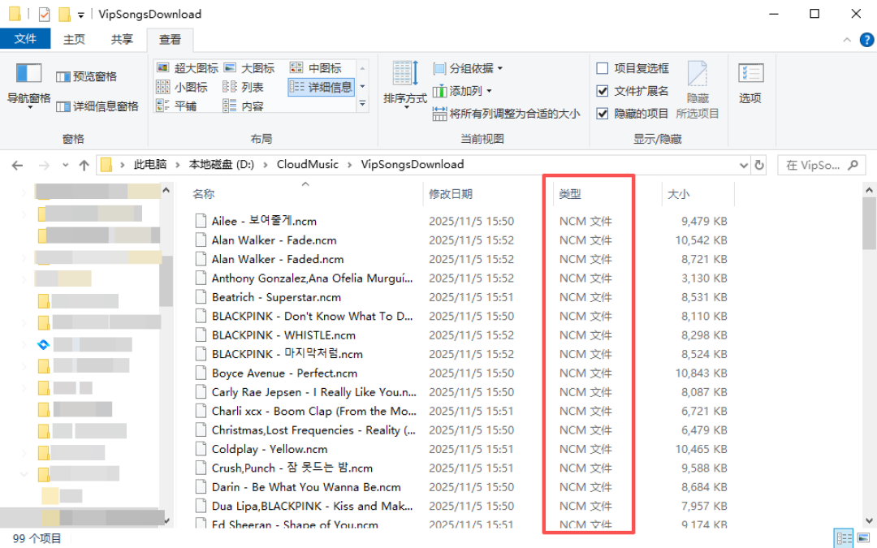Screen dimensions: 877x548
Task: Switch layout to 中图标
Action: 316,68
